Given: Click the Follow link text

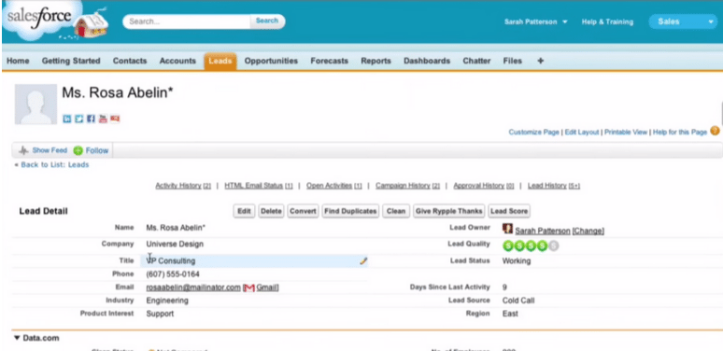Looking at the screenshot, I should (97, 150).
